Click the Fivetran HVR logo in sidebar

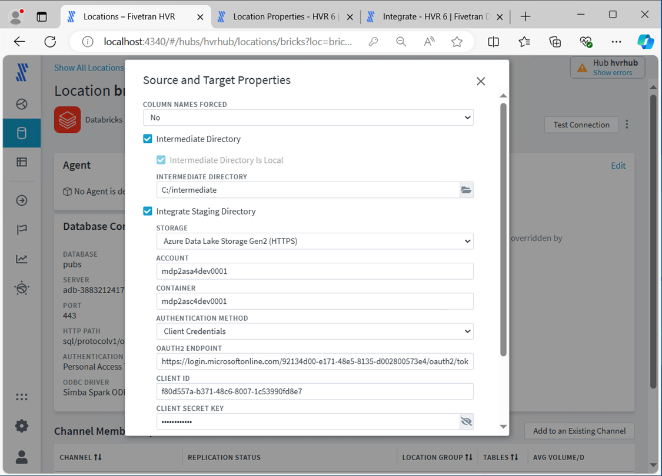pyautogui.click(x=22, y=72)
